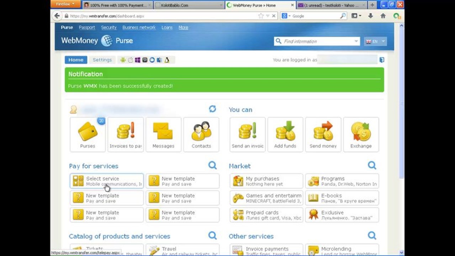The image size is (455, 256).
Task: Open the new tab plus button
Action: tap(372, 5)
